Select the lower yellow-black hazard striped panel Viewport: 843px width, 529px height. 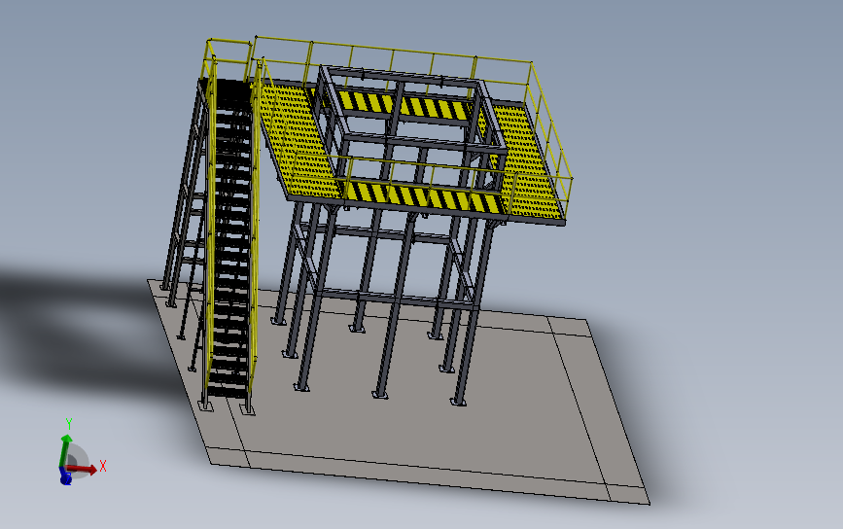click(425, 196)
